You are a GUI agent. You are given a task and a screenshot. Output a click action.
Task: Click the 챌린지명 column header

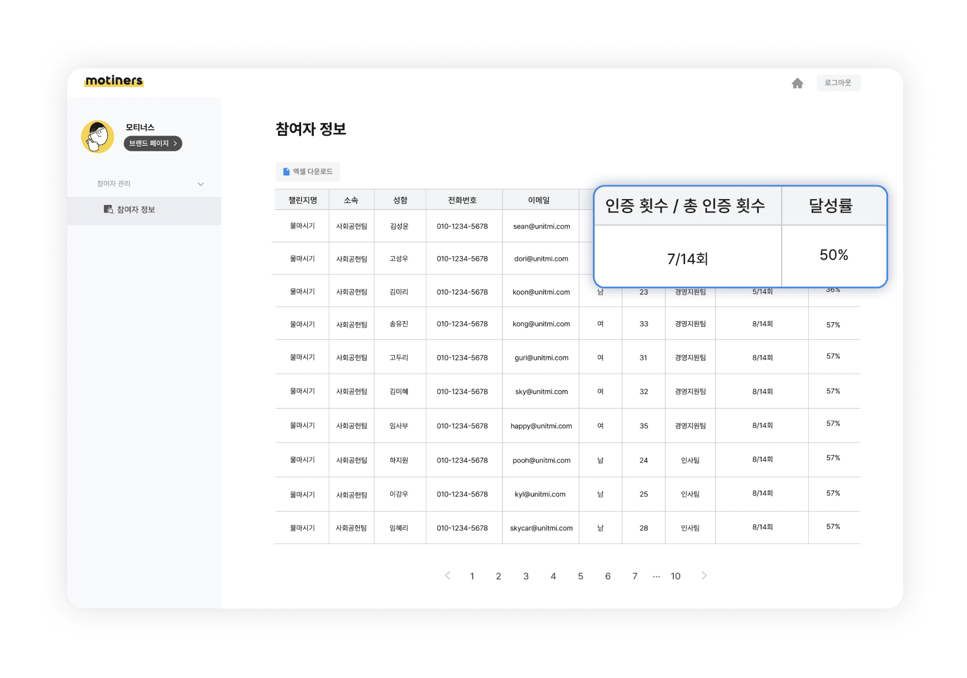tap(303, 200)
